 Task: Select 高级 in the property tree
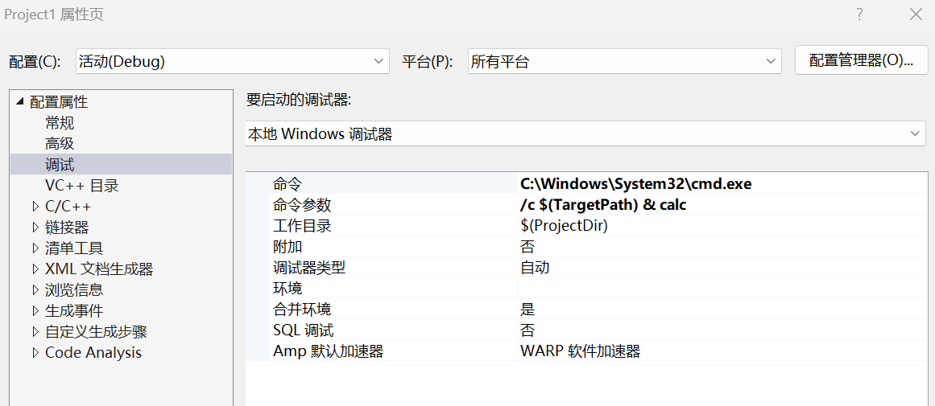point(60,144)
